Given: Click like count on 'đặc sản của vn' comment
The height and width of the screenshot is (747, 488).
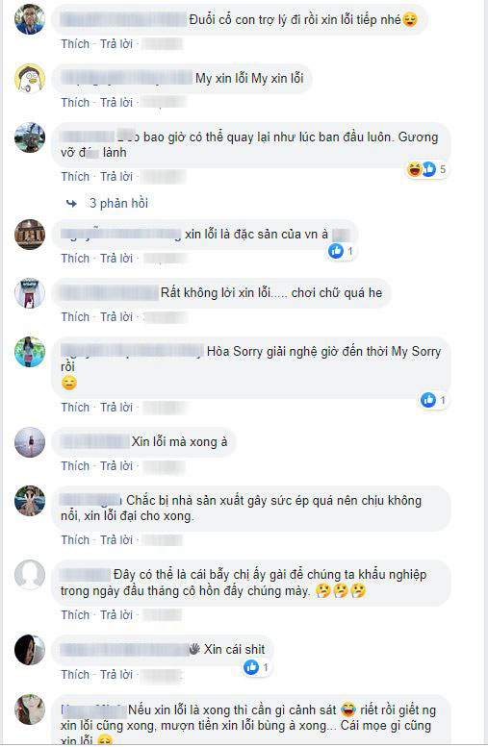Looking at the screenshot, I should tap(350, 251).
